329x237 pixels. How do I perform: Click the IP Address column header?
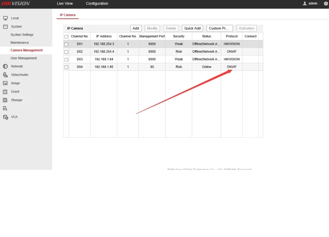coord(104,36)
